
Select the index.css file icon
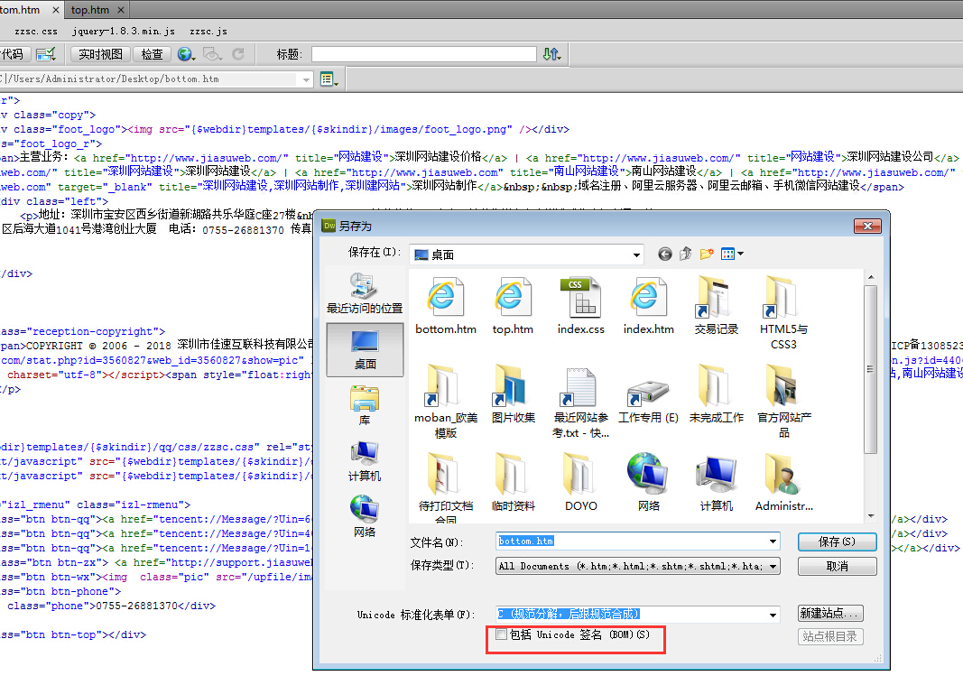[x=580, y=306]
